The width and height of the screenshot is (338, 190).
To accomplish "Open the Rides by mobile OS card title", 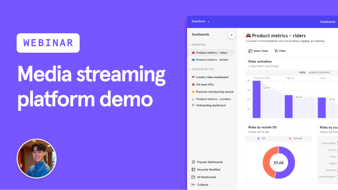I will [x=263, y=128].
